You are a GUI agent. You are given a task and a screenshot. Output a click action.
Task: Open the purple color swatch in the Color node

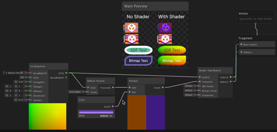tap(96, 112)
